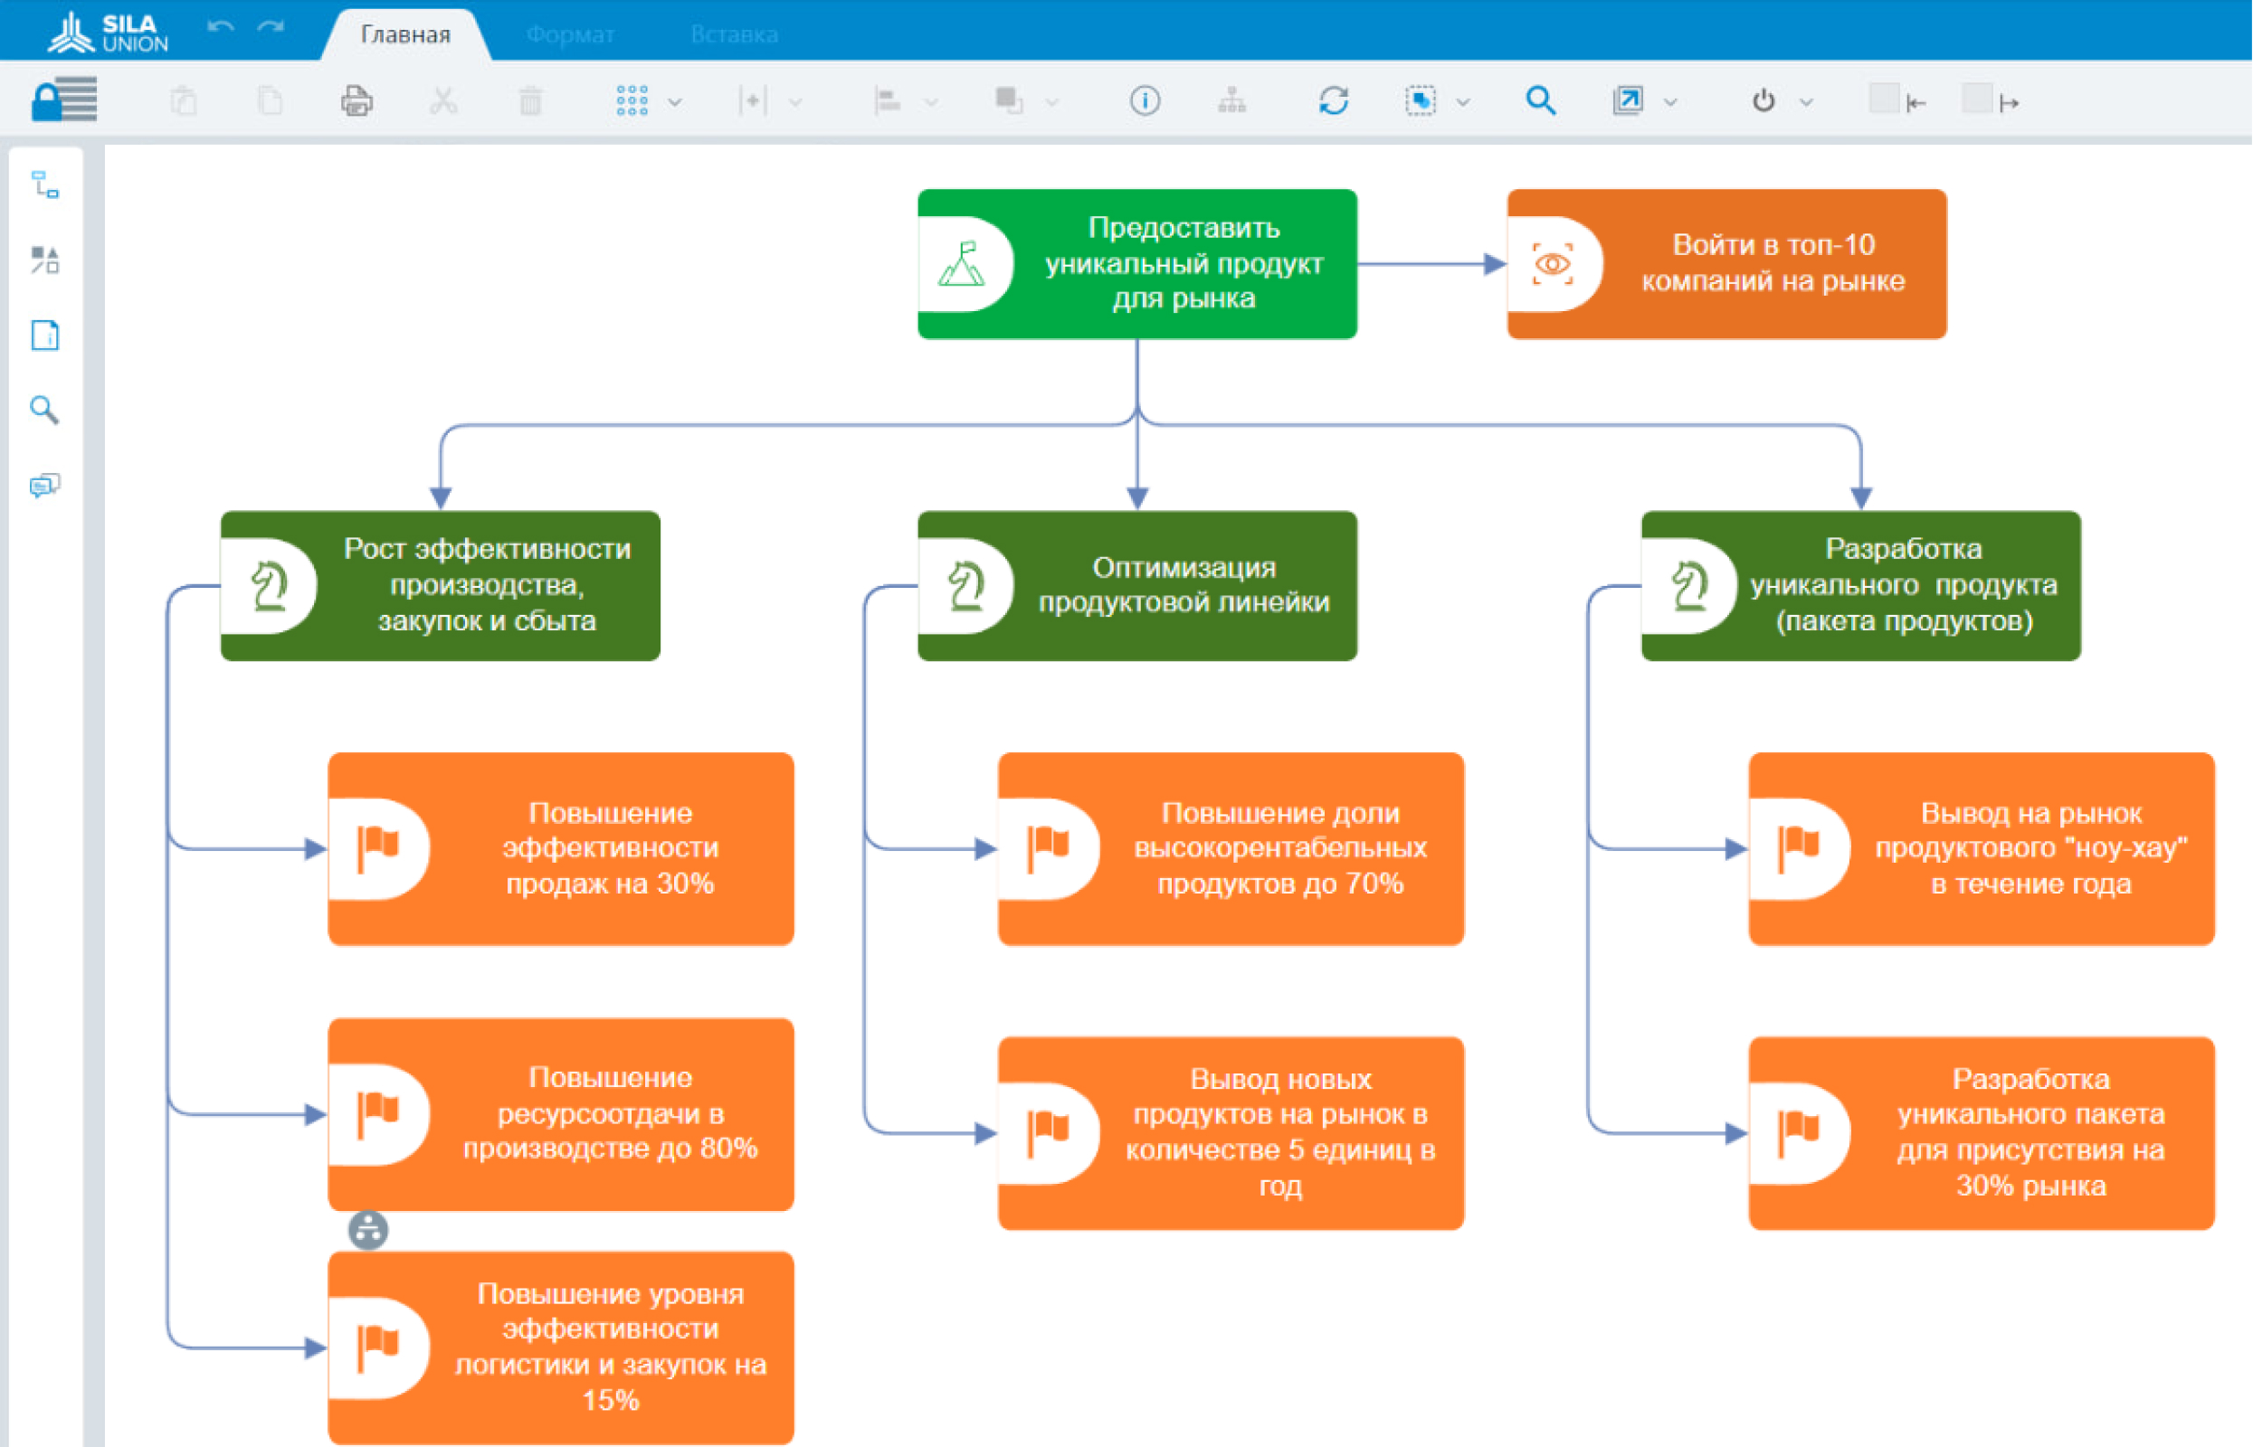
Task: Click the sidebar search magnifier icon
Action: coord(45,410)
